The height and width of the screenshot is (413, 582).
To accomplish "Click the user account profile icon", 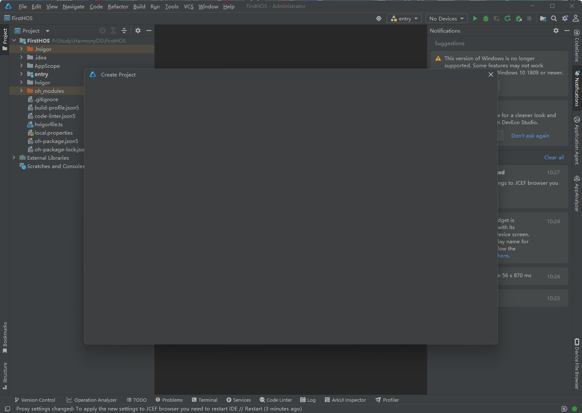I will click(x=576, y=18).
